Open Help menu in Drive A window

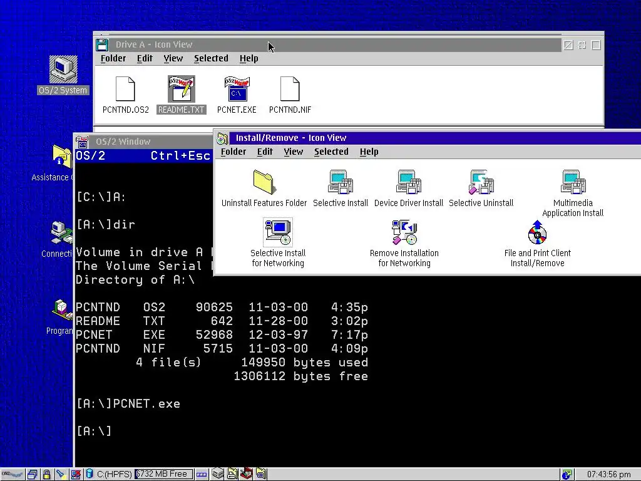pyautogui.click(x=249, y=58)
